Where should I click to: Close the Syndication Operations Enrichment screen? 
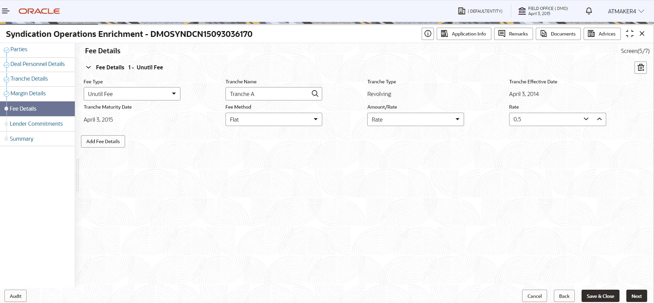(642, 33)
